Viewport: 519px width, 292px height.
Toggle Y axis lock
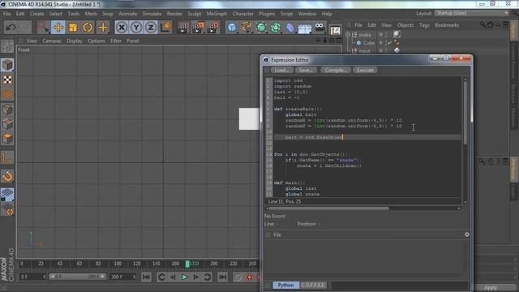pos(136,27)
